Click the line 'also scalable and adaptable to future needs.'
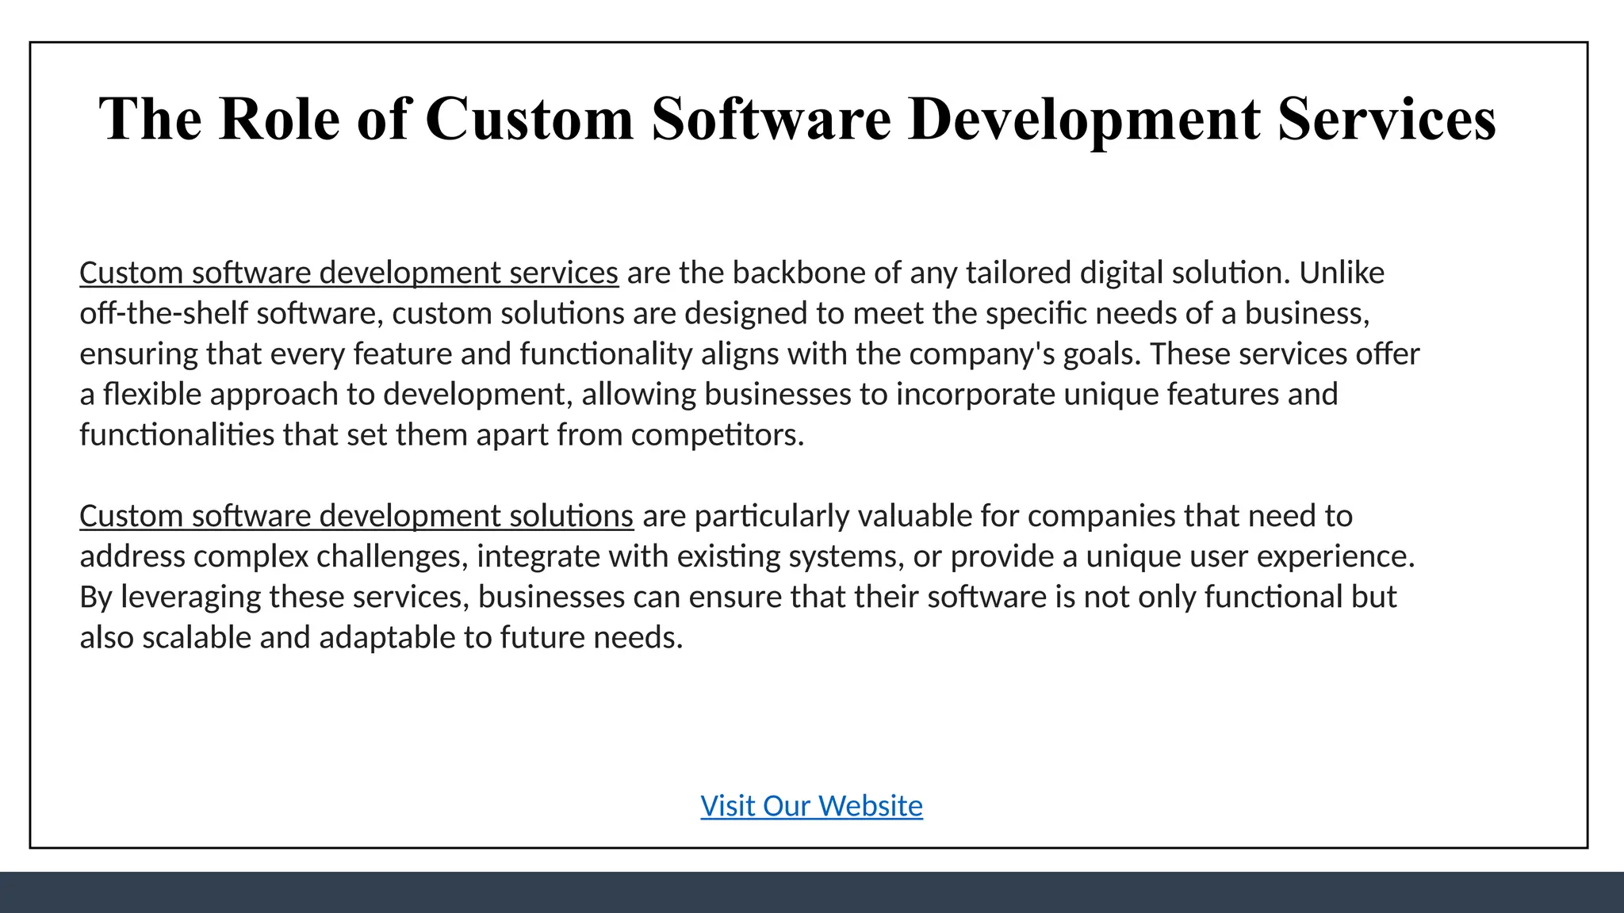This screenshot has width=1624, height=913. pos(381,637)
